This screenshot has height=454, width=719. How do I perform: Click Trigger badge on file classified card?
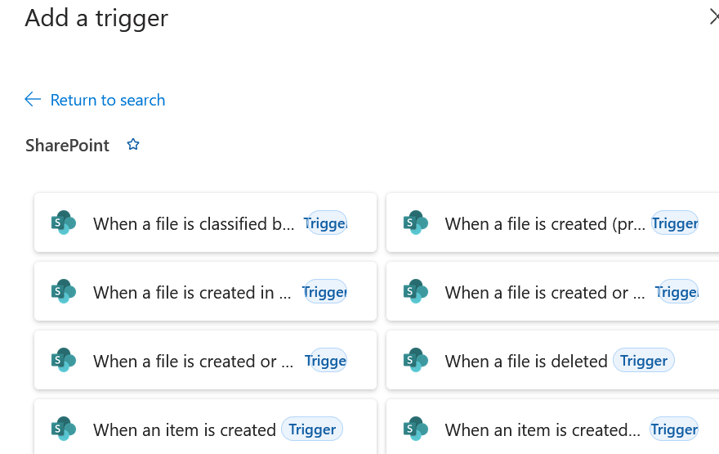click(325, 223)
